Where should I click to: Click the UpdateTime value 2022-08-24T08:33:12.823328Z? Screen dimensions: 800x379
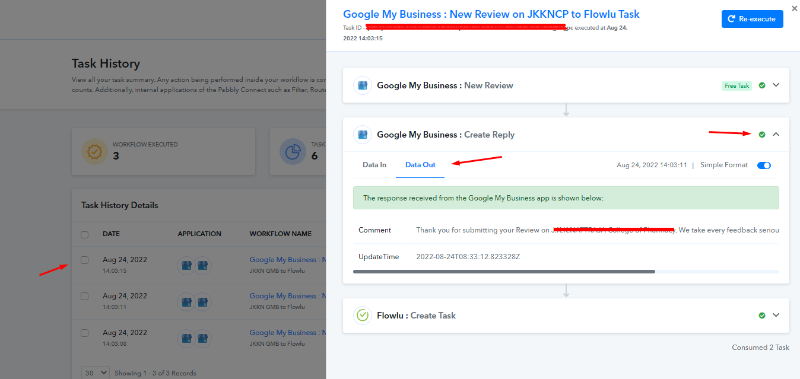pyautogui.click(x=468, y=257)
